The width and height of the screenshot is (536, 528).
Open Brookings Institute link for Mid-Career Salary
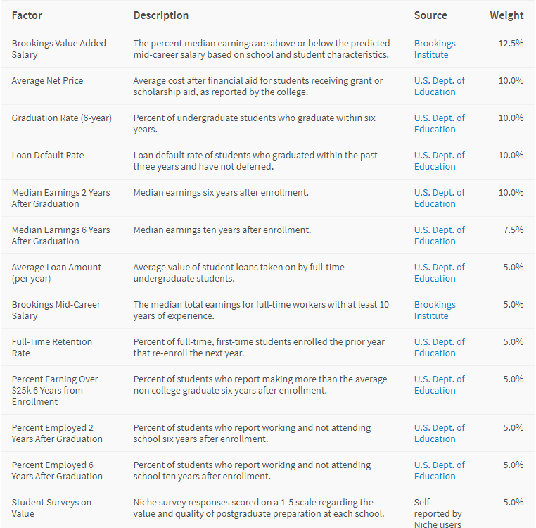[x=435, y=310]
